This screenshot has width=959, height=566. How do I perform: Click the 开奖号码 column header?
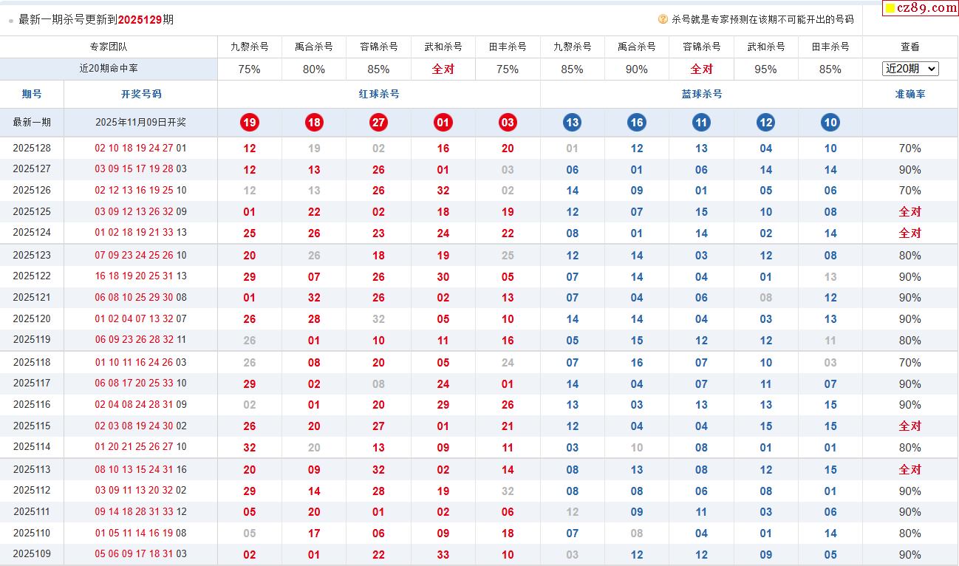point(141,94)
